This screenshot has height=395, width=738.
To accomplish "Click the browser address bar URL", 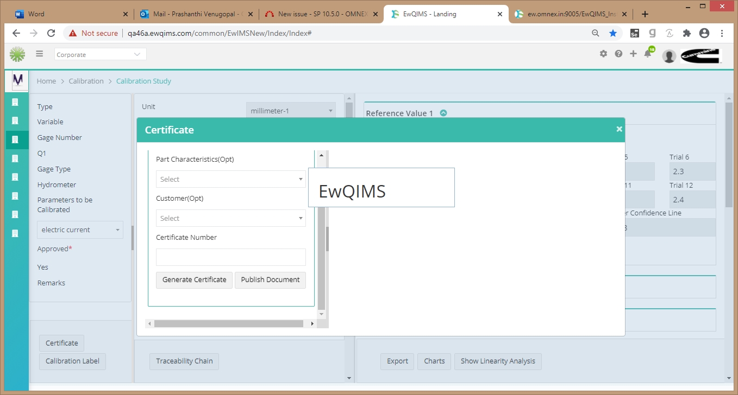I will click(220, 33).
